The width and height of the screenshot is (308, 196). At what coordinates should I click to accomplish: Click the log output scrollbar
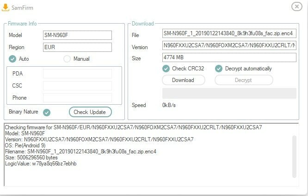pos(294,157)
